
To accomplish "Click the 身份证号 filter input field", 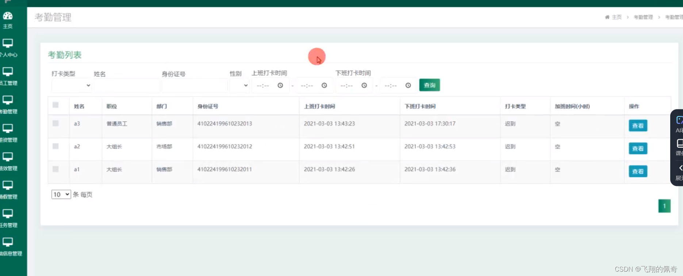I will click(x=195, y=85).
